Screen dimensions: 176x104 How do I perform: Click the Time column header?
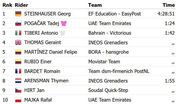click(x=169, y=5)
